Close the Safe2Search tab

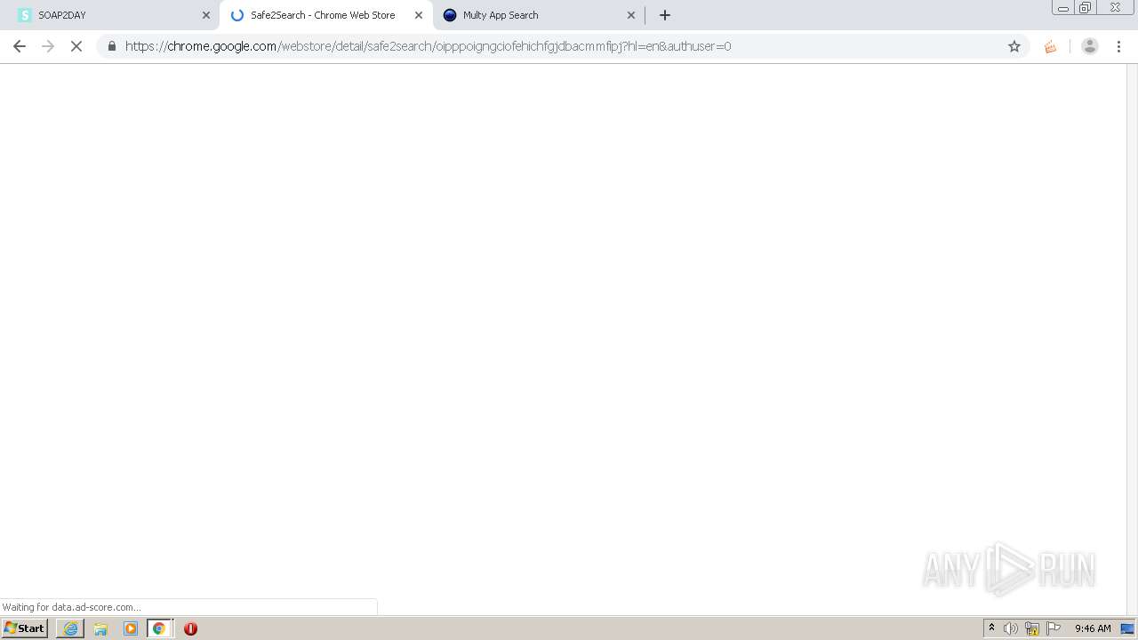[x=419, y=15]
